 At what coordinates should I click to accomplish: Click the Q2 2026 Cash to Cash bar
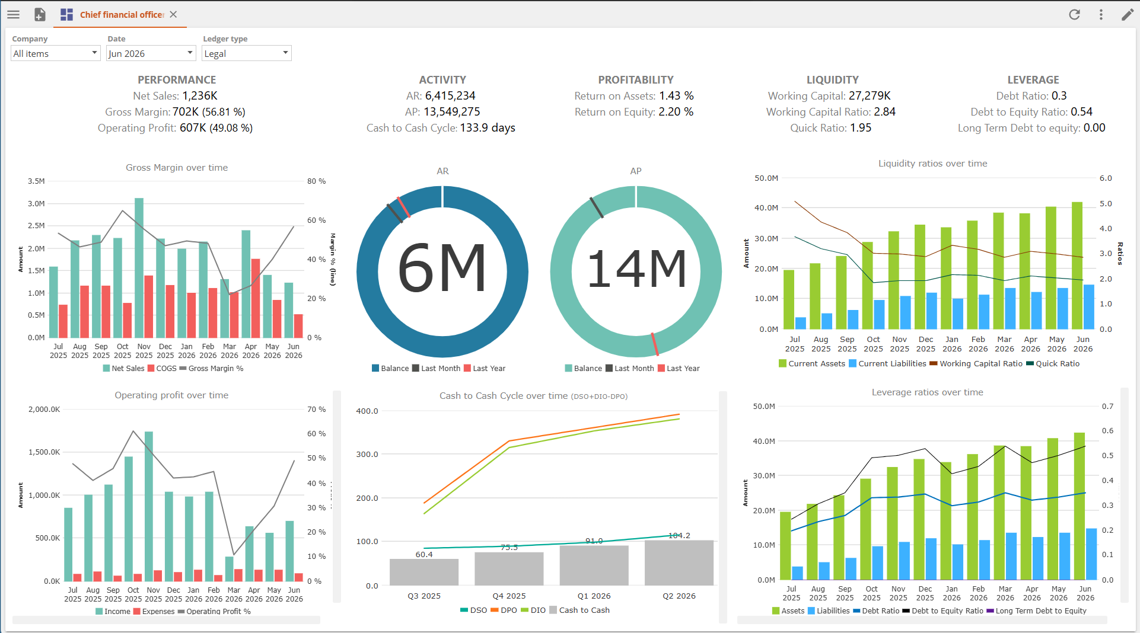[679, 563]
